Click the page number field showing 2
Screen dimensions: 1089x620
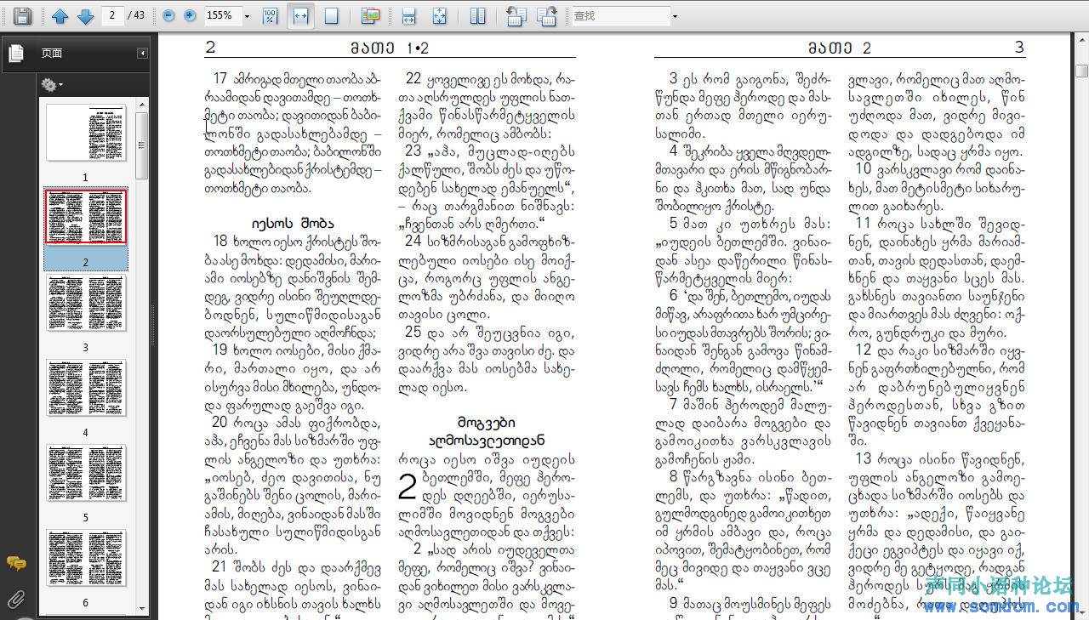click(112, 15)
